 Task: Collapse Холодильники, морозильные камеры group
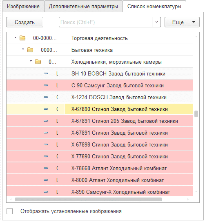click(31, 61)
